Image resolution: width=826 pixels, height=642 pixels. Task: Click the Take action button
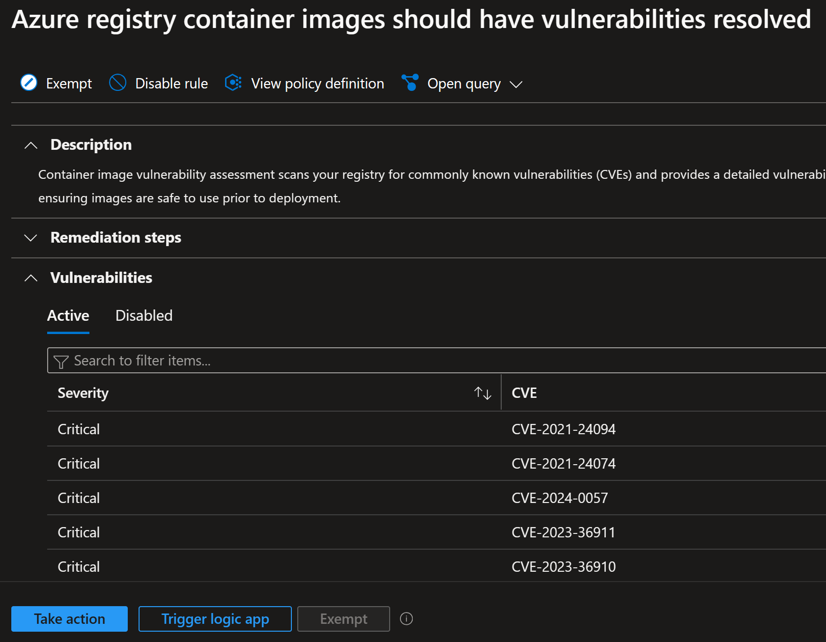tap(69, 619)
